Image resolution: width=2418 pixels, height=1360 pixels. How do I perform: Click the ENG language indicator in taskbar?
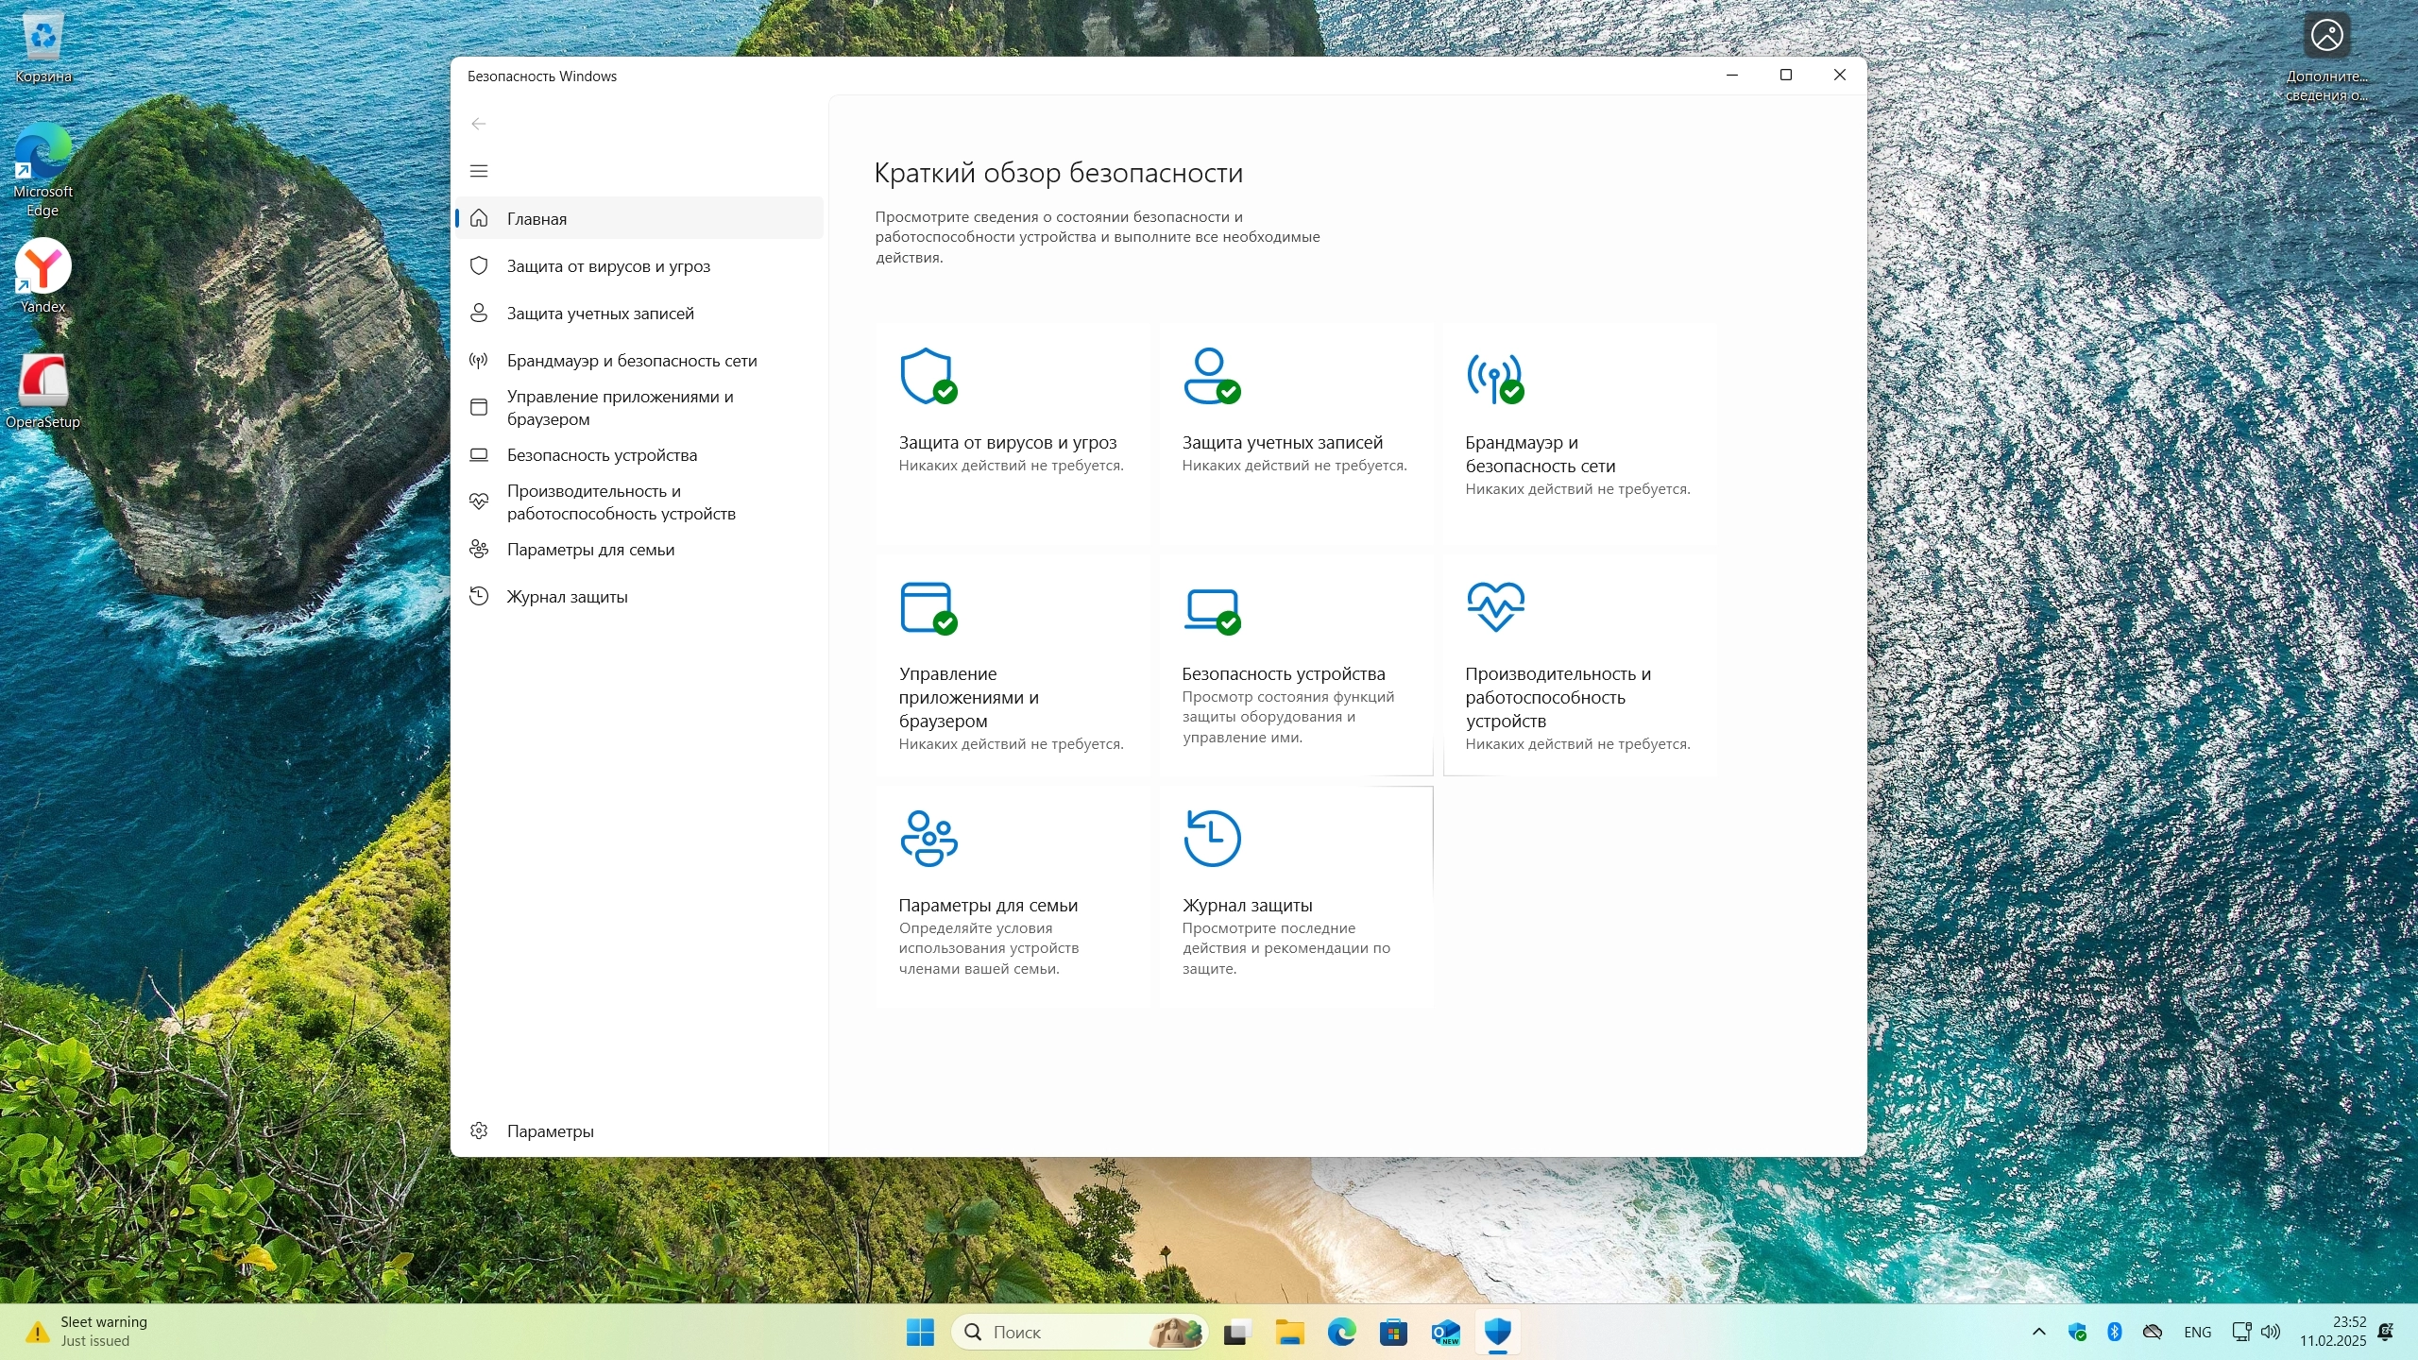[x=2197, y=1332]
